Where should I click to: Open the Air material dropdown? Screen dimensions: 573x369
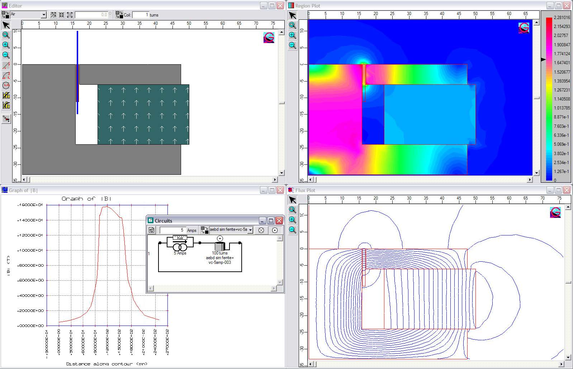44,15
